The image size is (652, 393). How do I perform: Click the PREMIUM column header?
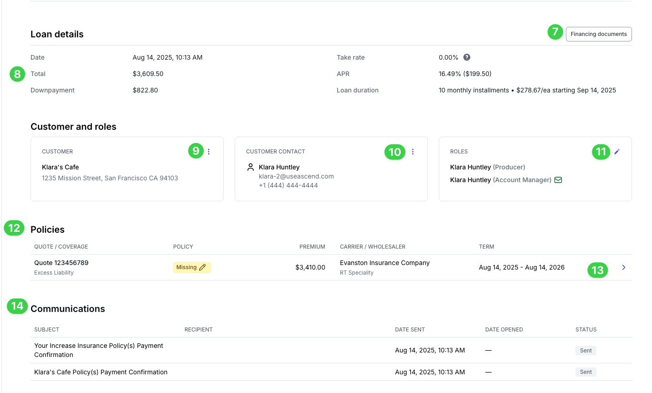coord(312,247)
